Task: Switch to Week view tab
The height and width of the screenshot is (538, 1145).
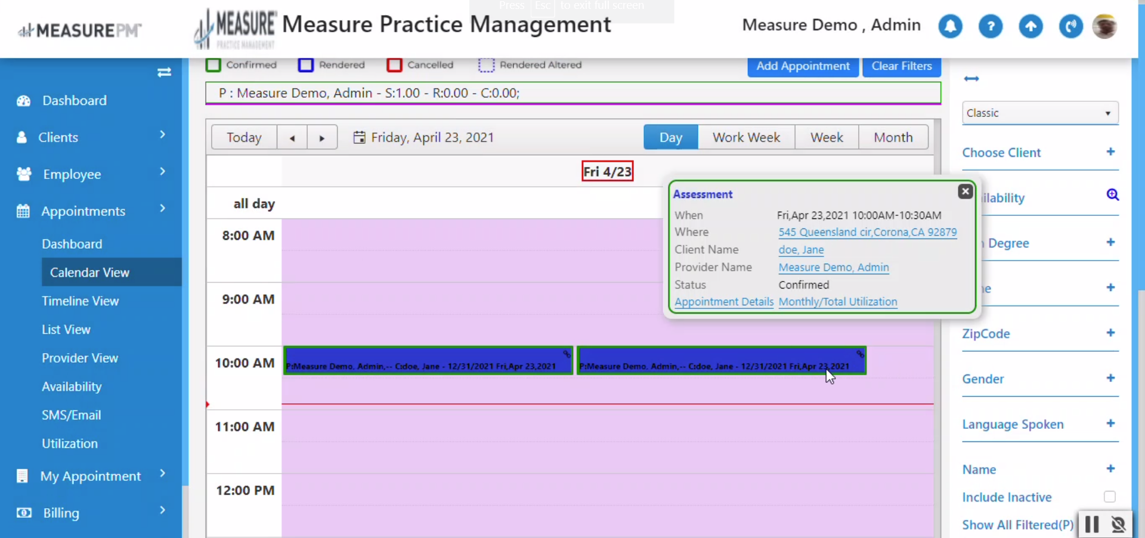Action: coord(827,138)
